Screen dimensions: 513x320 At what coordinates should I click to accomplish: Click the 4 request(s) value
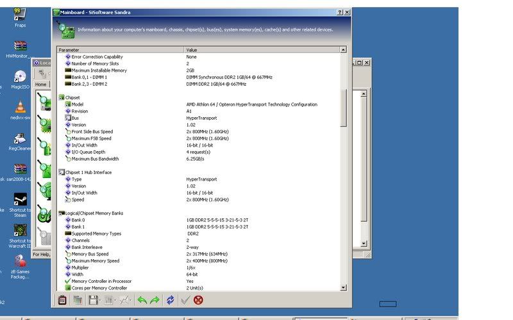click(198, 152)
